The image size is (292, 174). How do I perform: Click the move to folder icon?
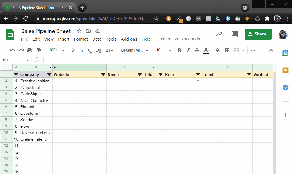pyautogui.click(x=88, y=31)
